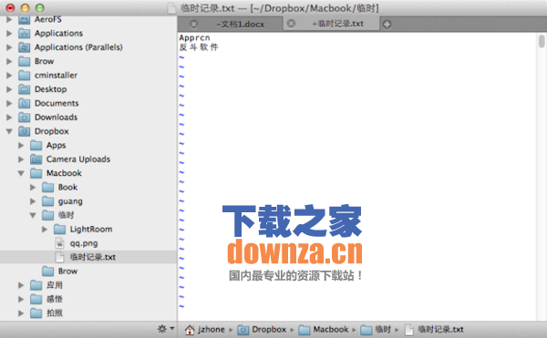
Task: Collapse the Macbook folder
Action: point(21,173)
